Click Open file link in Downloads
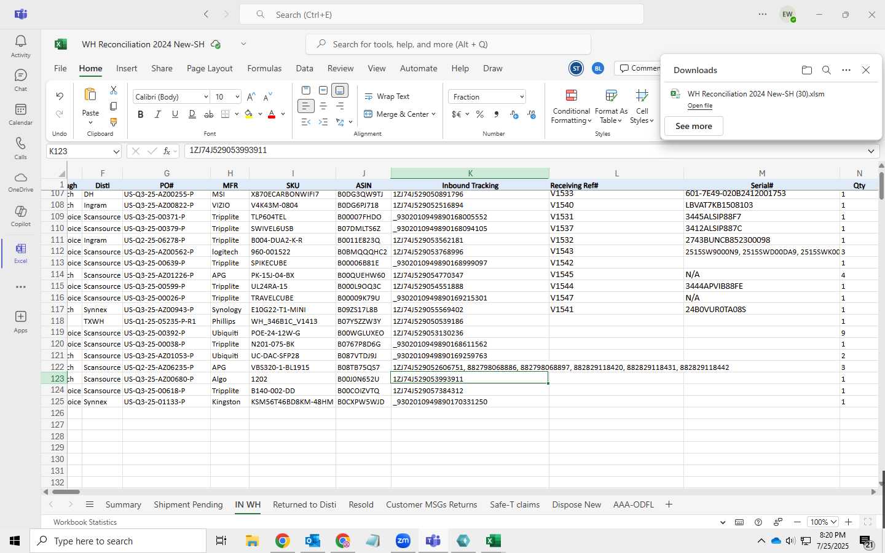Viewport: 885px width, 553px height. click(x=699, y=106)
